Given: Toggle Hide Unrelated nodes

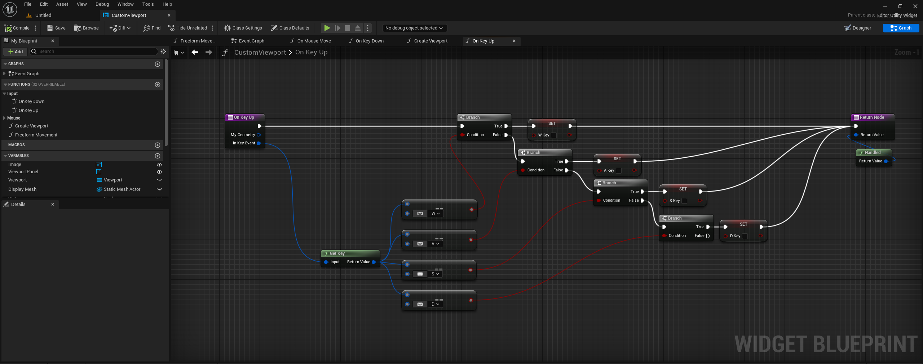Looking at the screenshot, I should coord(187,28).
